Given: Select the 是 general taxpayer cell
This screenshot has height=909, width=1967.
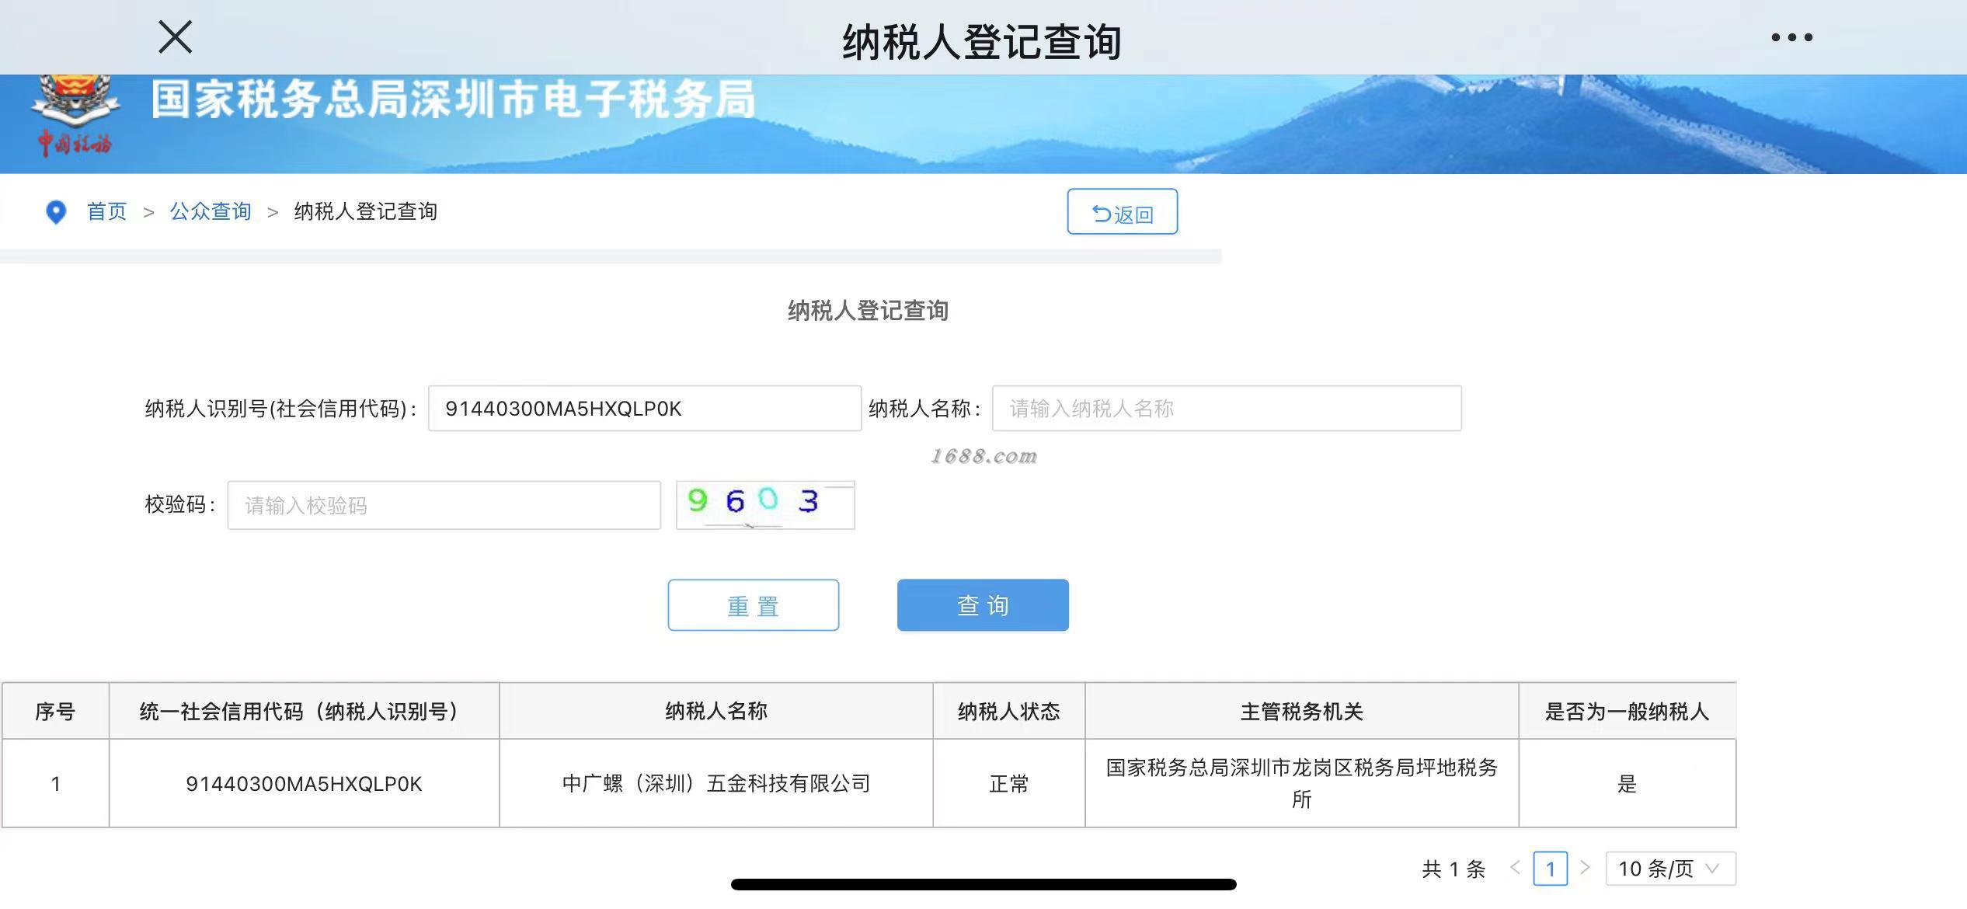Looking at the screenshot, I should tap(1627, 784).
